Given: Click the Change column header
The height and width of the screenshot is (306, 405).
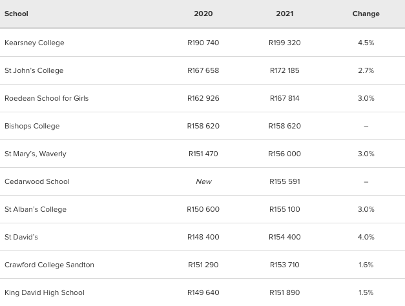Looking at the screenshot, I should (x=366, y=14).
